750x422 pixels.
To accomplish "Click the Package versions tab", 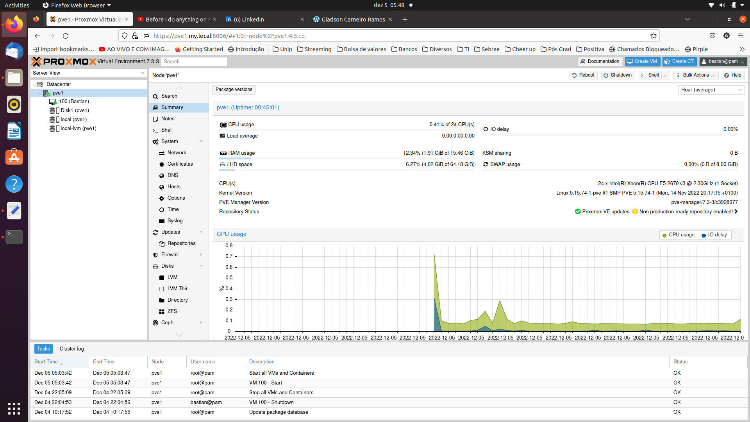I will point(234,89).
